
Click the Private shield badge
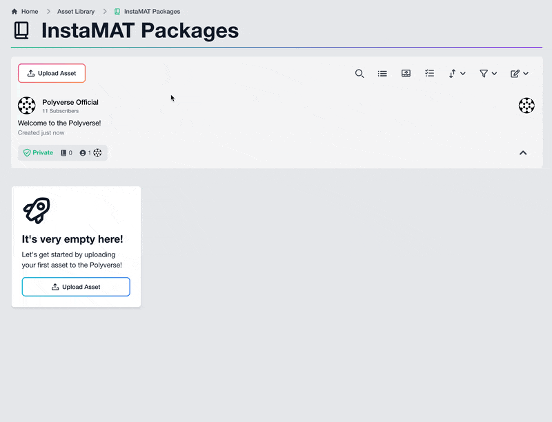(38, 152)
